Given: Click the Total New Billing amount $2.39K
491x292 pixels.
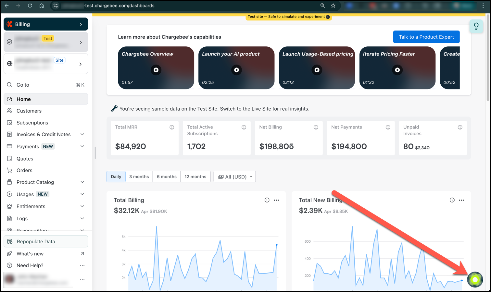Looking at the screenshot, I should (311, 211).
